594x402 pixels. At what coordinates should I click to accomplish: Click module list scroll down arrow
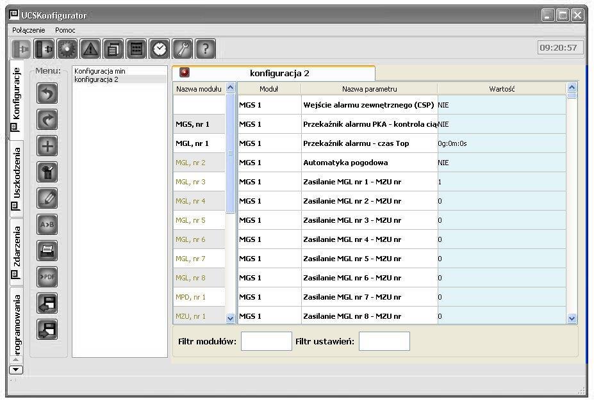point(230,318)
